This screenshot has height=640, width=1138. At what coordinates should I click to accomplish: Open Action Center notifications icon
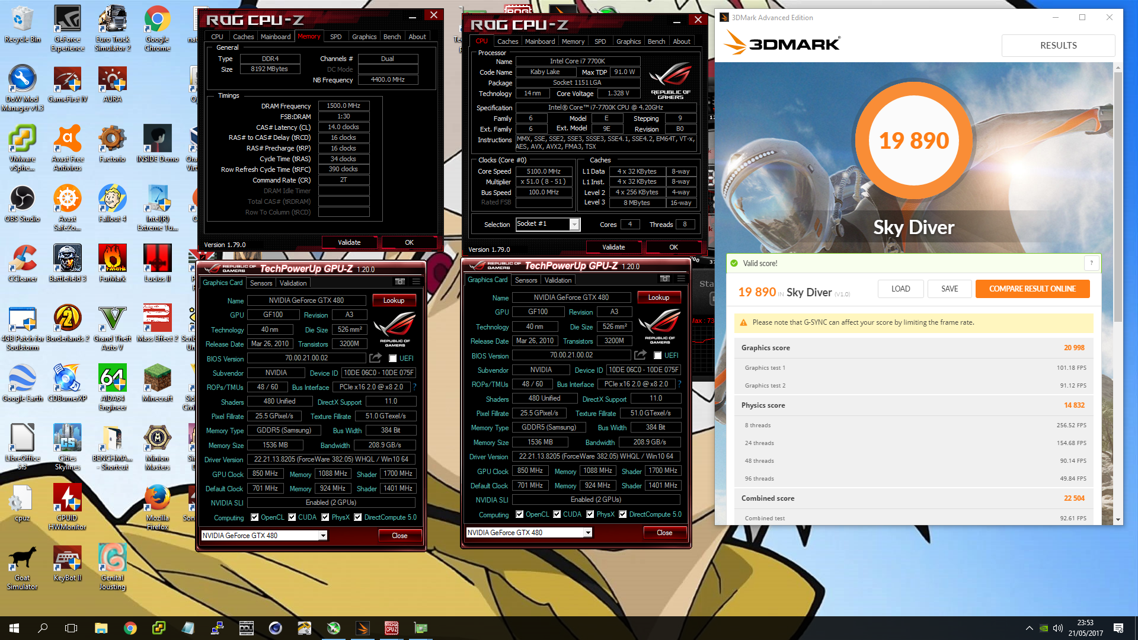coord(1119,628)
